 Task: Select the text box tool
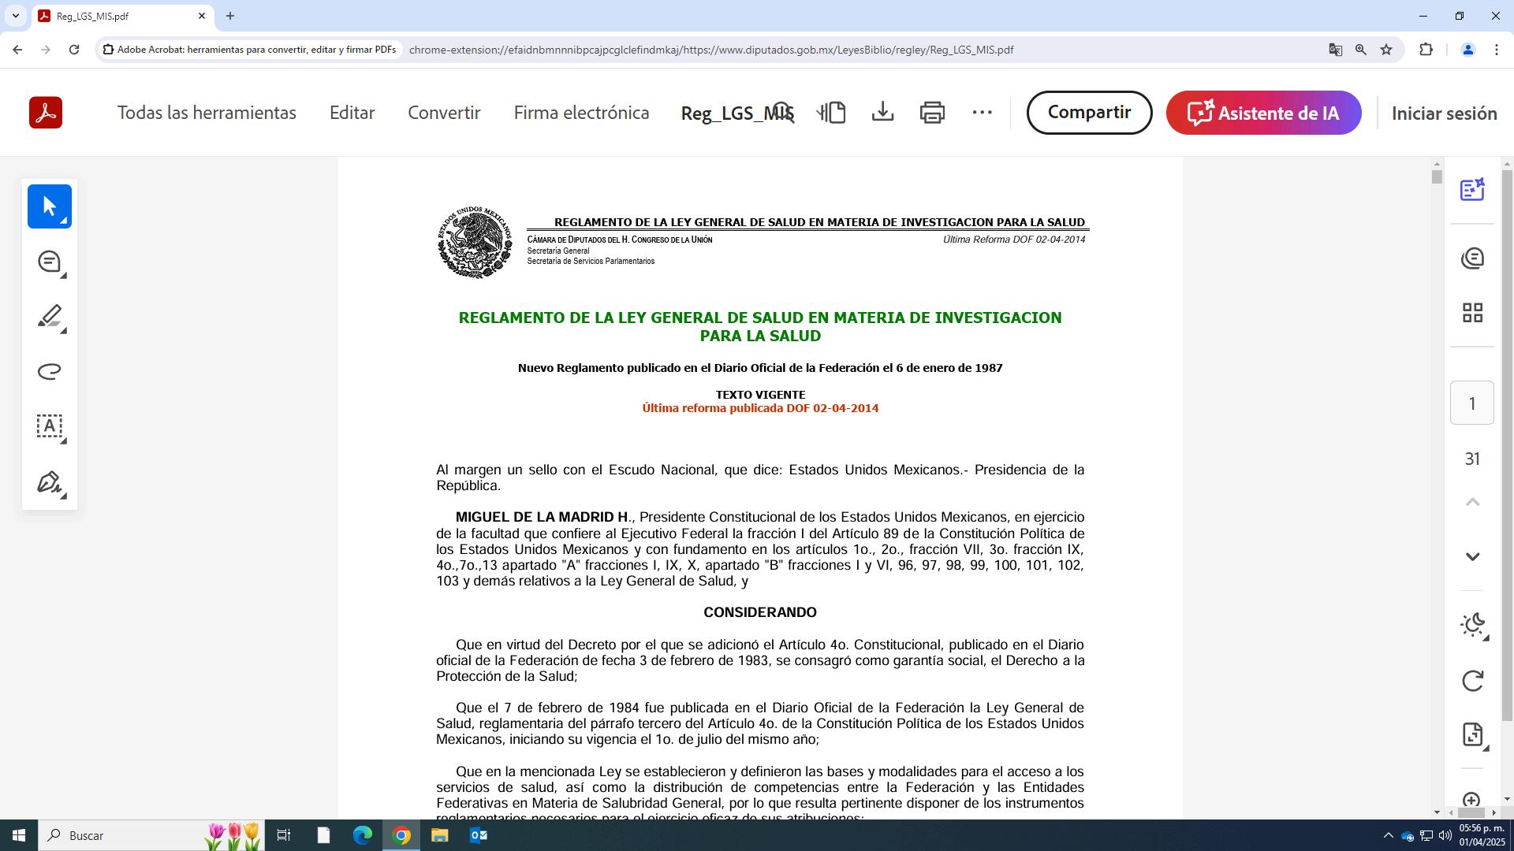tap(49, 426)
